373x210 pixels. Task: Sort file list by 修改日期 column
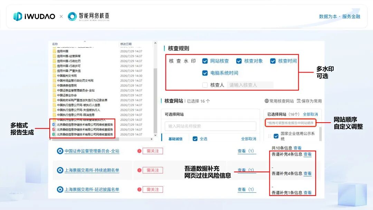[126, 44]
